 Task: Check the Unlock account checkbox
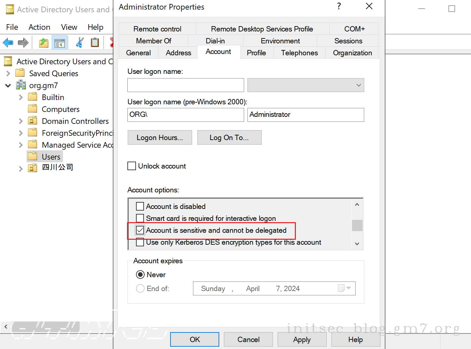tap(132, 166)
